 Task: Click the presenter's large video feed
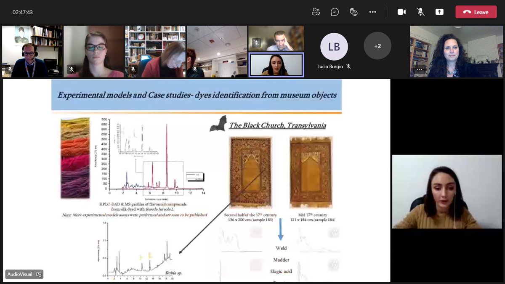(x=447, y=192)
